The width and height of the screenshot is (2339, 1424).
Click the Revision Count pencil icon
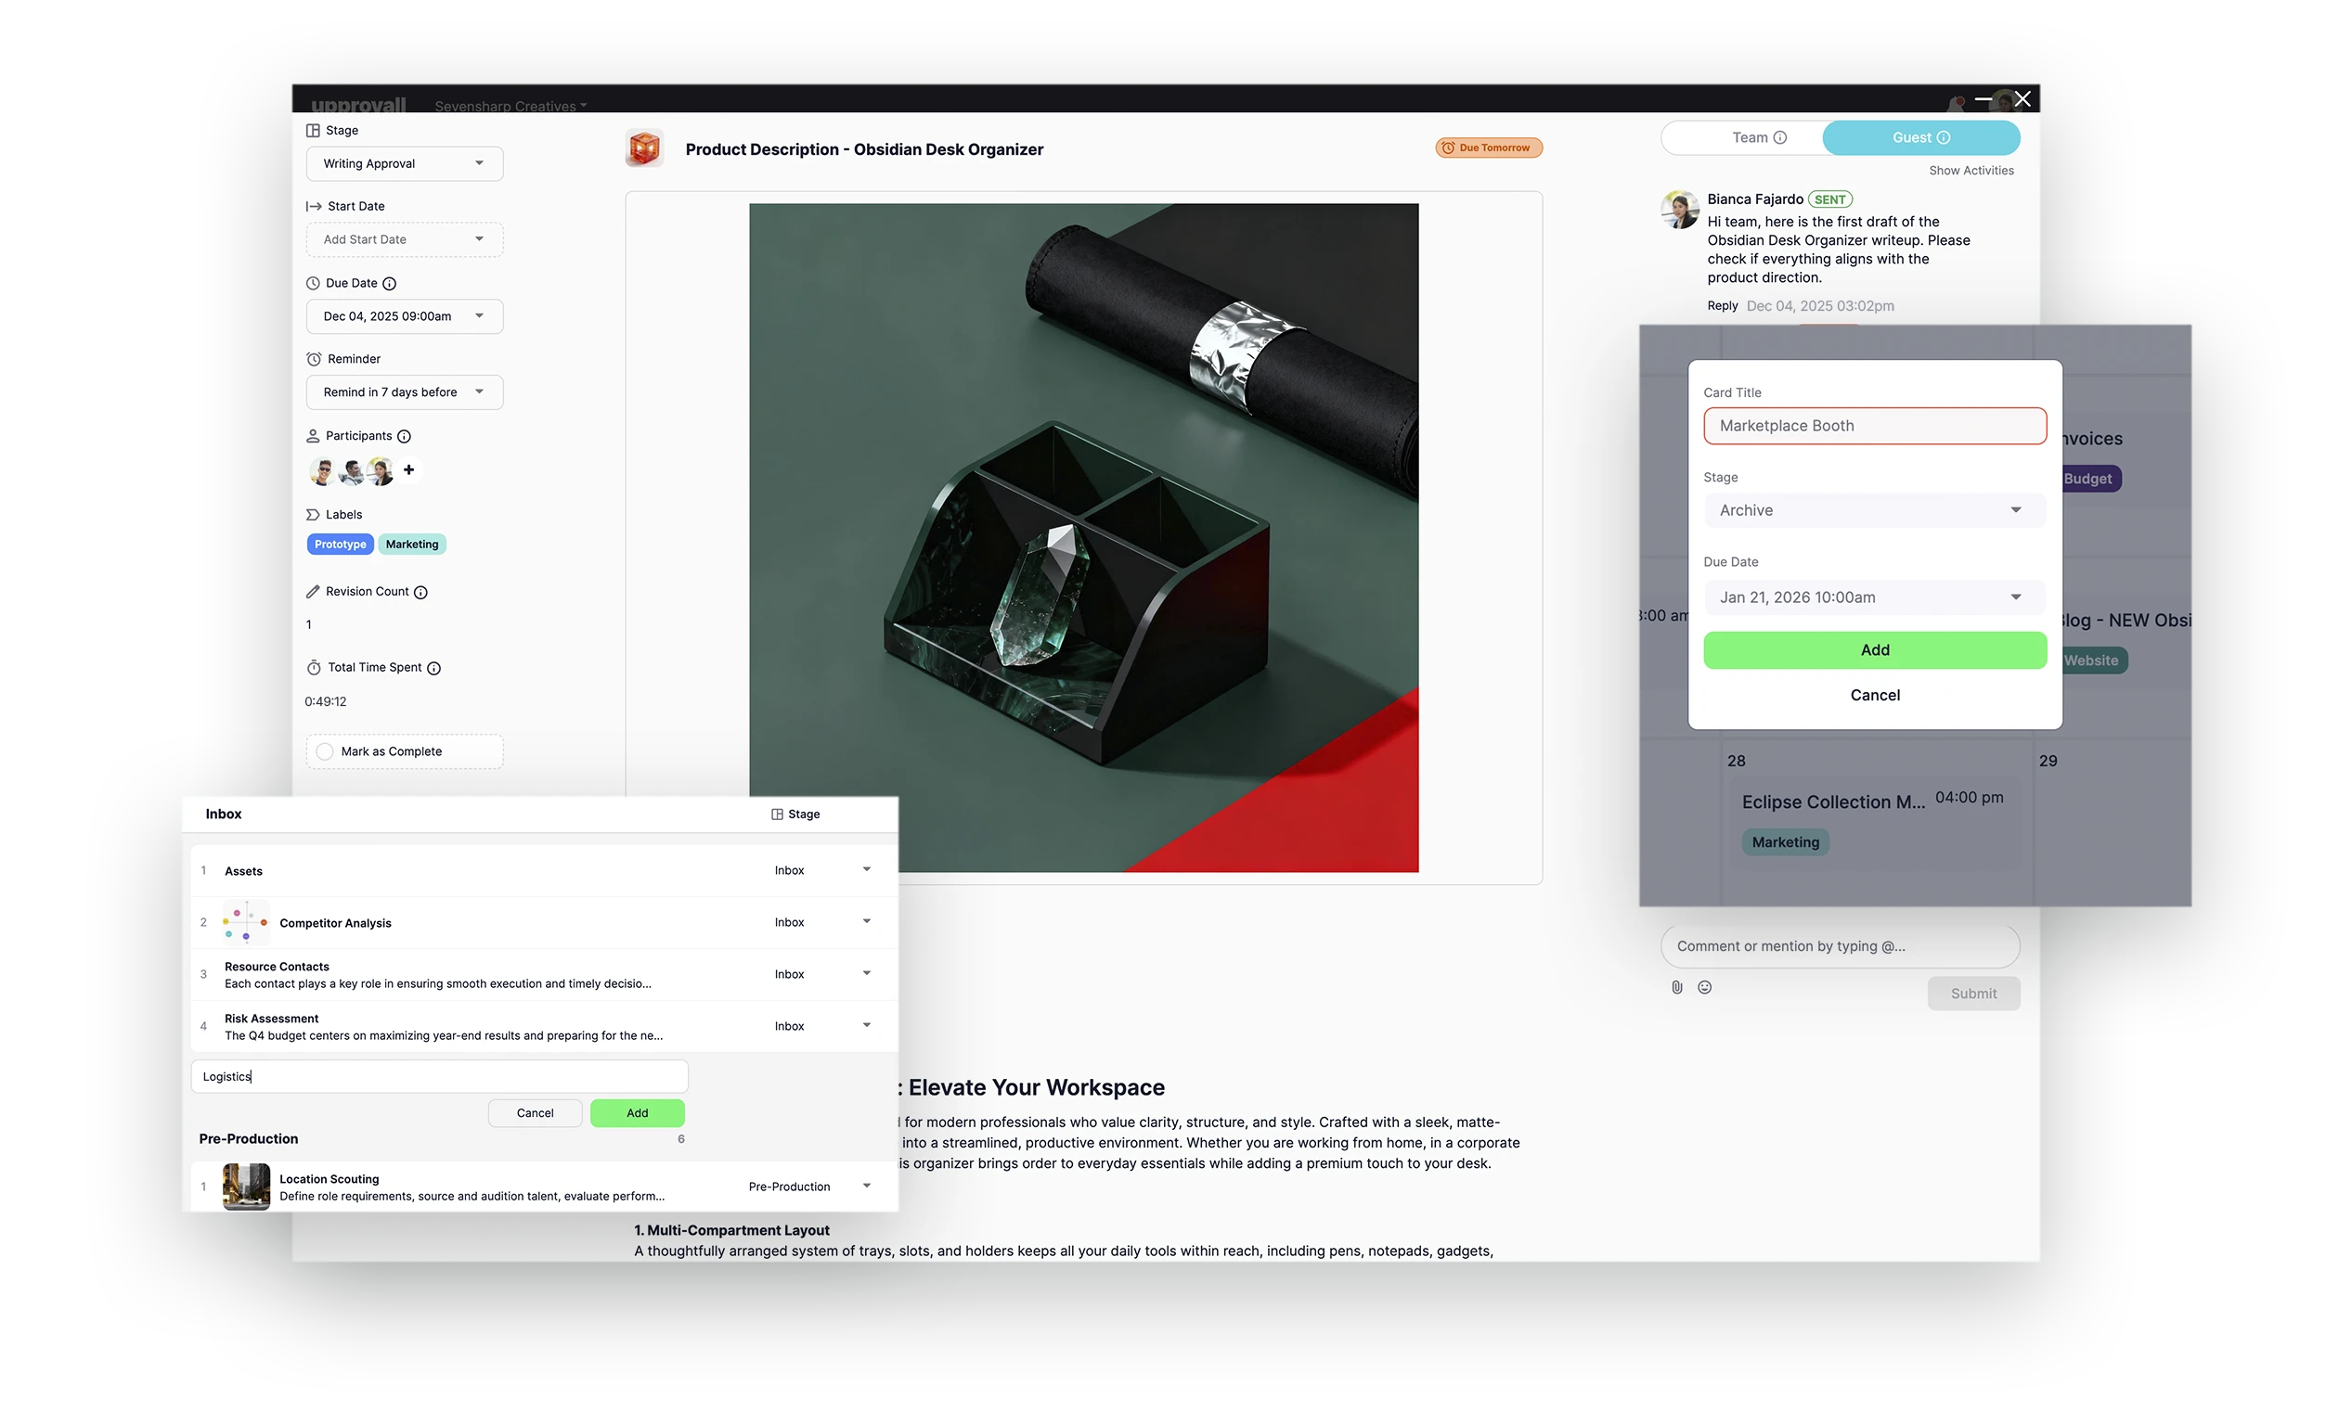[315, 590]
